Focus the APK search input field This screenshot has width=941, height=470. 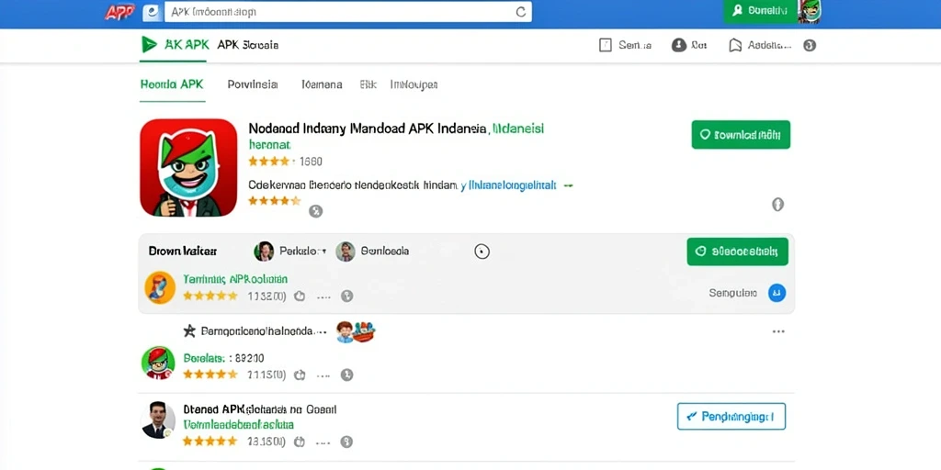pos(348,12)
